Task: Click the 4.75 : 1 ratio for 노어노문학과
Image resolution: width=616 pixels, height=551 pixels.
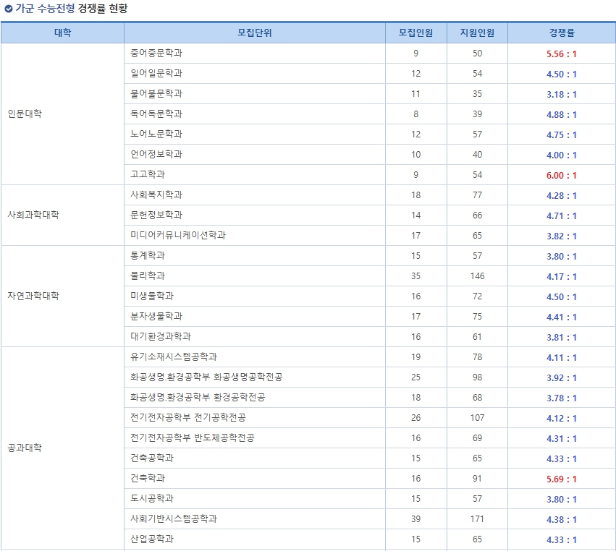Action: (562, 135)
